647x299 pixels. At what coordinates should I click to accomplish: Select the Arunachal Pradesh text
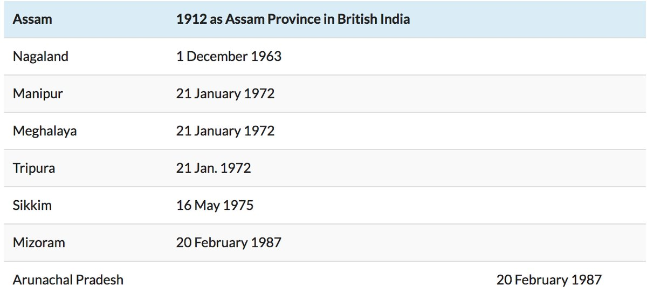coord(68,280)
